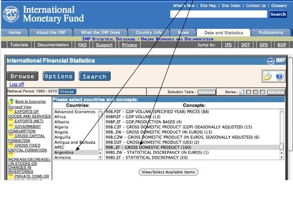Click database icon next to Gross Fixed Capital
293x207 pixels.
click(x=11, y=145)
